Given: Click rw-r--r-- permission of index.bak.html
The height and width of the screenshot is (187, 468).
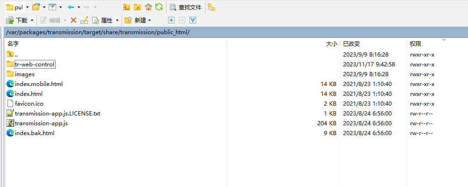Looking at the screenshot, I should point(422,133).
